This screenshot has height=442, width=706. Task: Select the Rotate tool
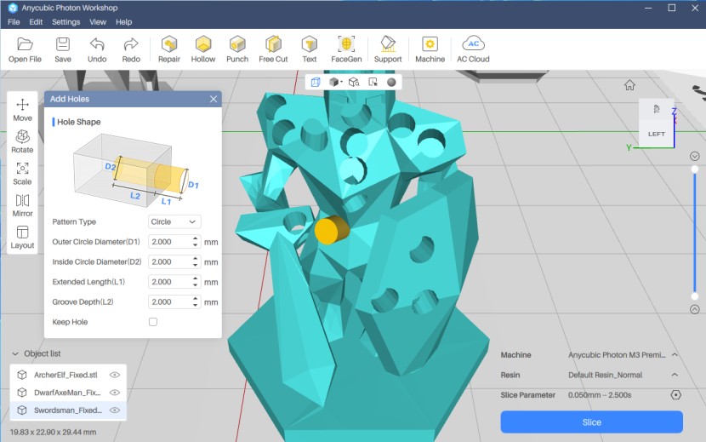tap(22, 141)
